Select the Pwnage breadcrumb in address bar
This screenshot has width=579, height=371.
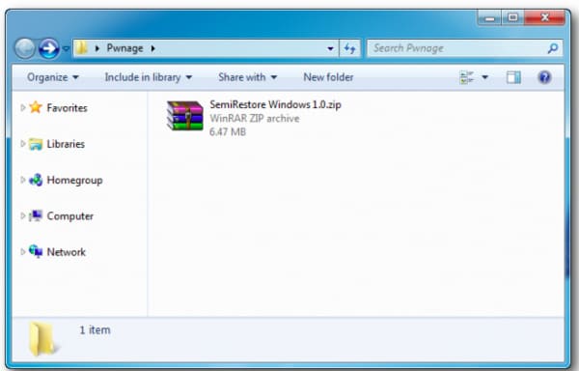[124, 48]
